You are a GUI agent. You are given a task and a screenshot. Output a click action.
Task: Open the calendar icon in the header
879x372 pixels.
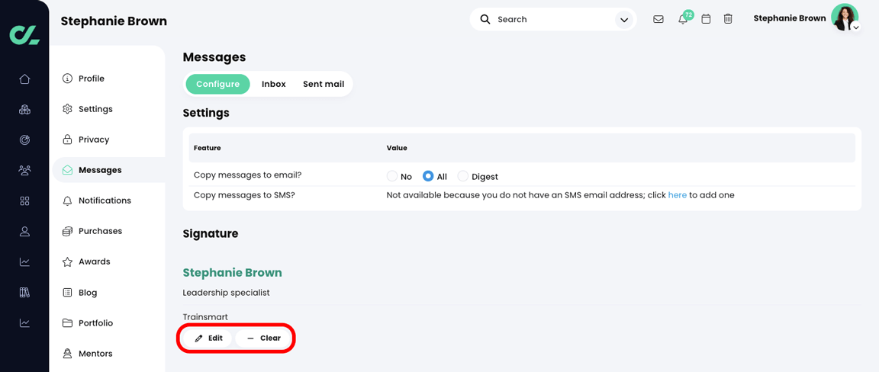click(707, 19)
